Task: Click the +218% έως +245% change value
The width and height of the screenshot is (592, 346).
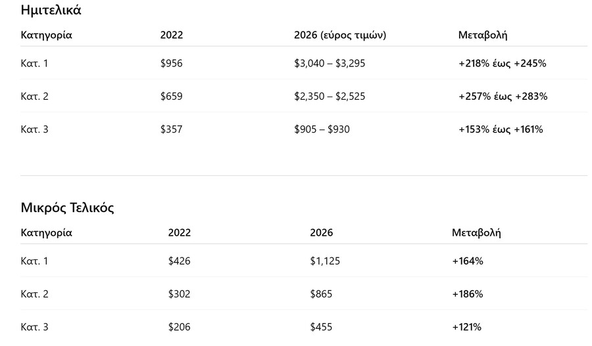Action: (x=502, y=64)
